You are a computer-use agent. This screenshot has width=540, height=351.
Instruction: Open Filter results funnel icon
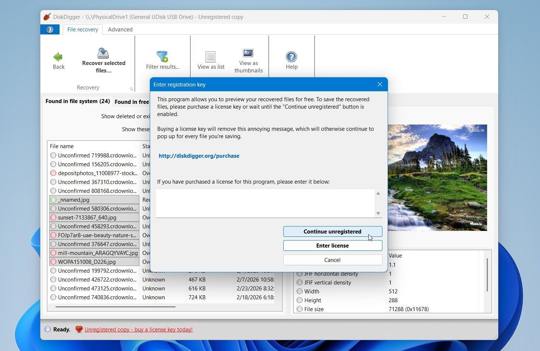point(162,57)
